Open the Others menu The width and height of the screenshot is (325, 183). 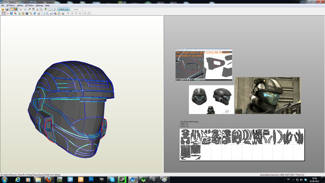click(x=20, y=5)
